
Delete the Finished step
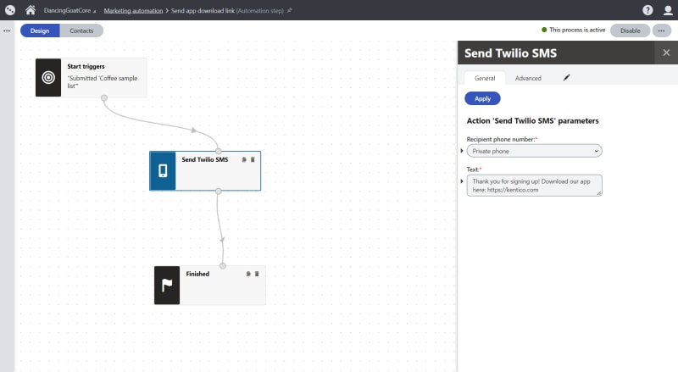click(x=257, y=274)
